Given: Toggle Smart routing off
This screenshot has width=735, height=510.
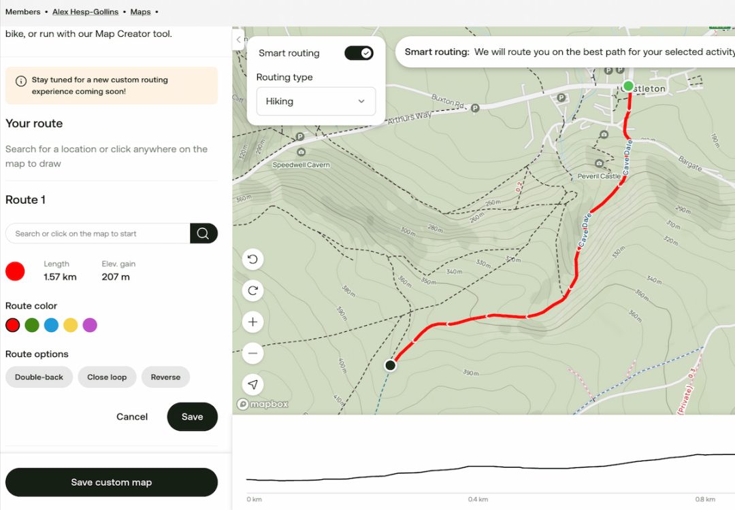Looking at the screenshot, I should pos(359,52).
